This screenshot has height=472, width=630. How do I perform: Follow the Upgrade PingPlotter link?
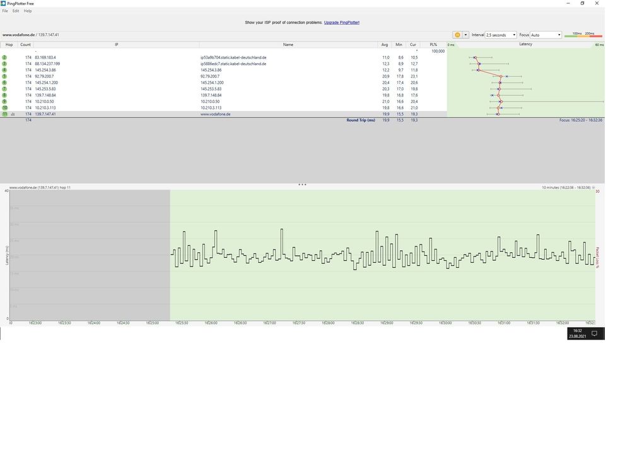[x=342, y=23]
